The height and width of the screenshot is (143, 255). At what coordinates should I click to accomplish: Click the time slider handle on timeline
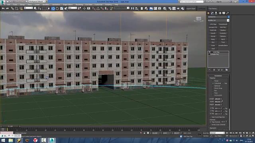click(10, 126)
